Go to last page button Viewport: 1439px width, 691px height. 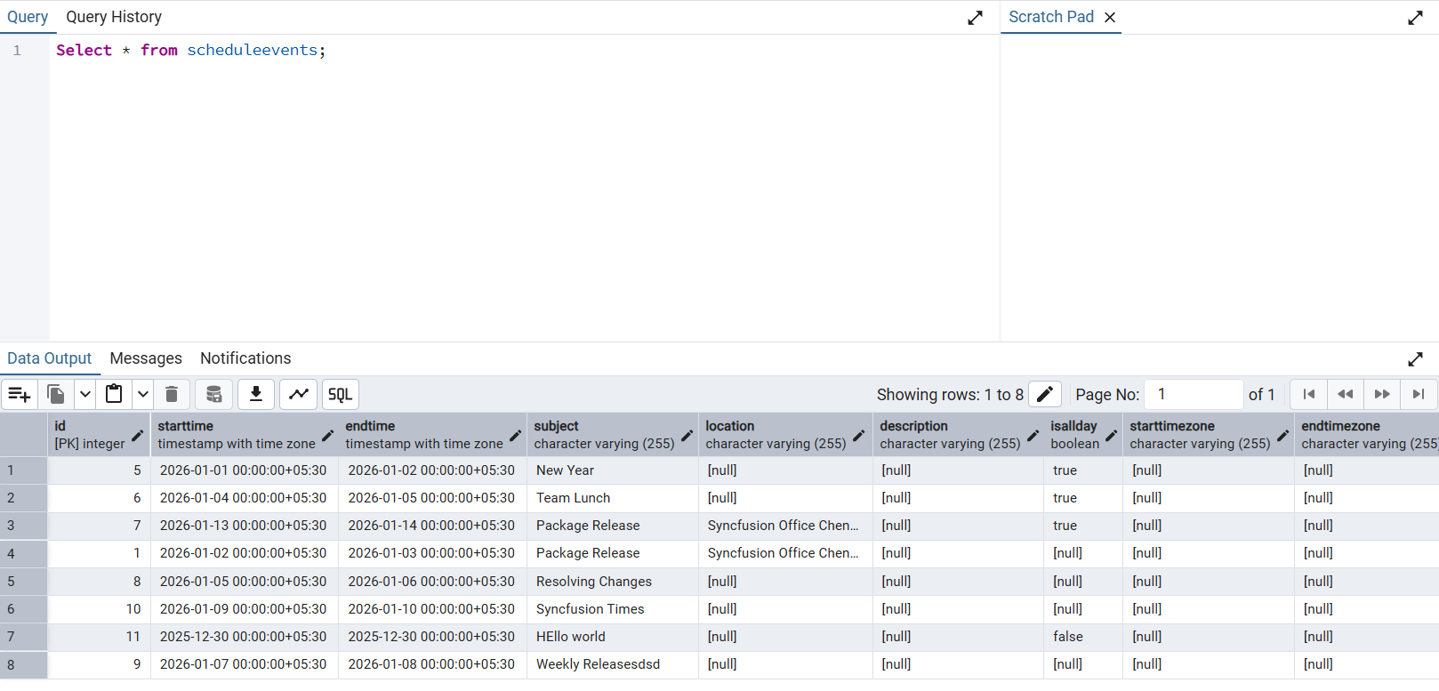point(1419,394)
